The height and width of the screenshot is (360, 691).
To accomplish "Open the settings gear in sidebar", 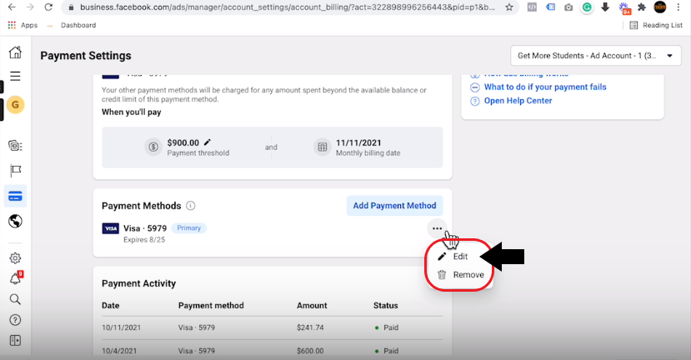I will tap(15, 258).
